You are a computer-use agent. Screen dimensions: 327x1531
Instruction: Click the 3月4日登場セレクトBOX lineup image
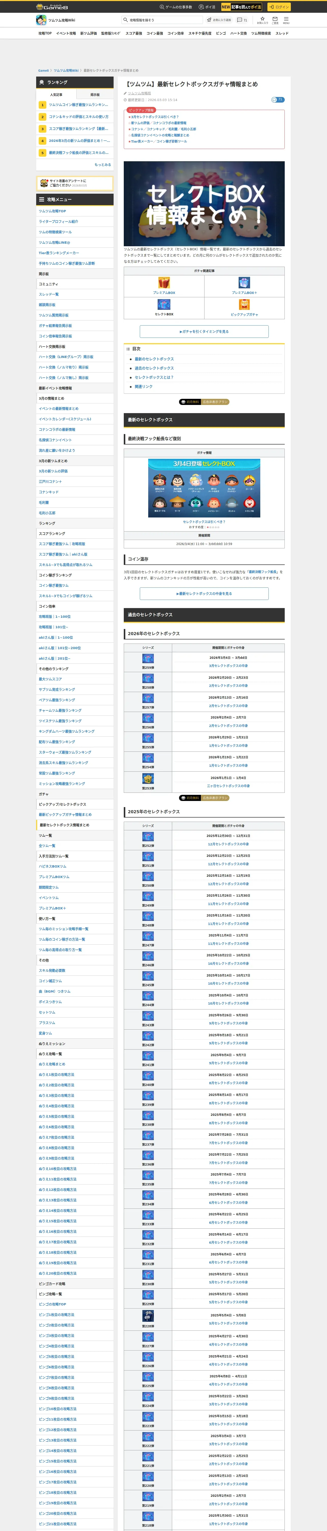204,488
